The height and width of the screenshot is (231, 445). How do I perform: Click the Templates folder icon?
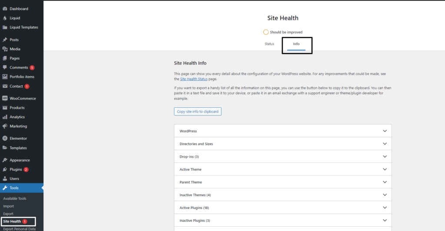click(5, 148)
